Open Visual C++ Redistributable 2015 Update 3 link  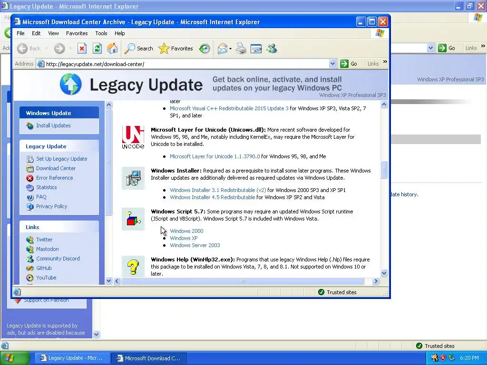pos(229,108)
